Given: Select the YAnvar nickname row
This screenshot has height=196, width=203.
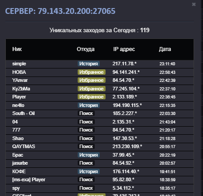Looking at the screenshot, I should point(100,81).
